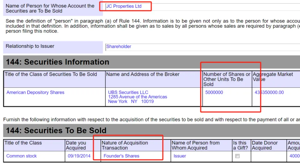Click the empty Date Donor Acquired cell
Viewport: 300px width, 168px height.
[x=268, y=156]
